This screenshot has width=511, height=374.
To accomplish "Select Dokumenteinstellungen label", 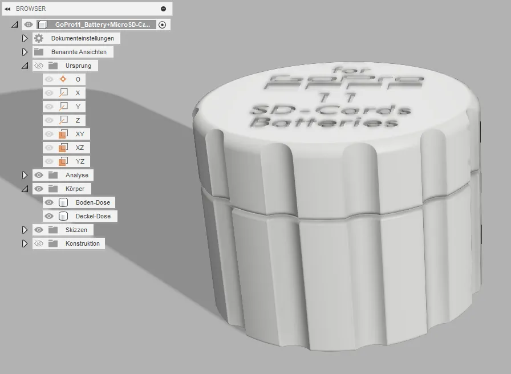I will tap(83, 38).
